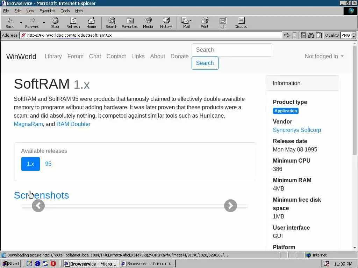Click the WinWorld site logo link
The height and width of the screenshot is (268, 358).
(21, 56)
